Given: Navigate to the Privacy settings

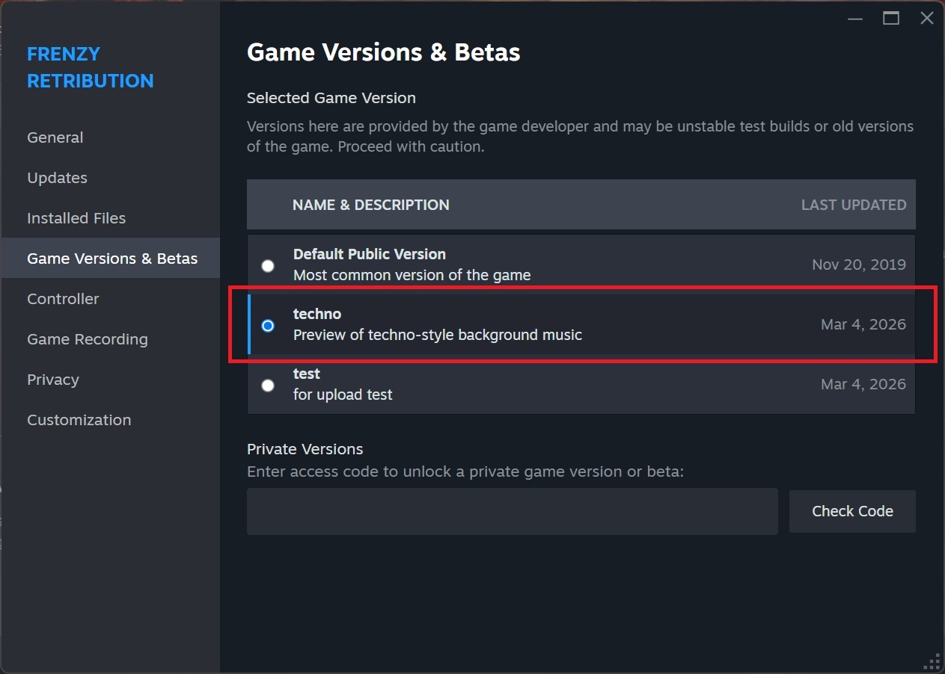Looking at the screenshot, I should (x=53, y=380).
